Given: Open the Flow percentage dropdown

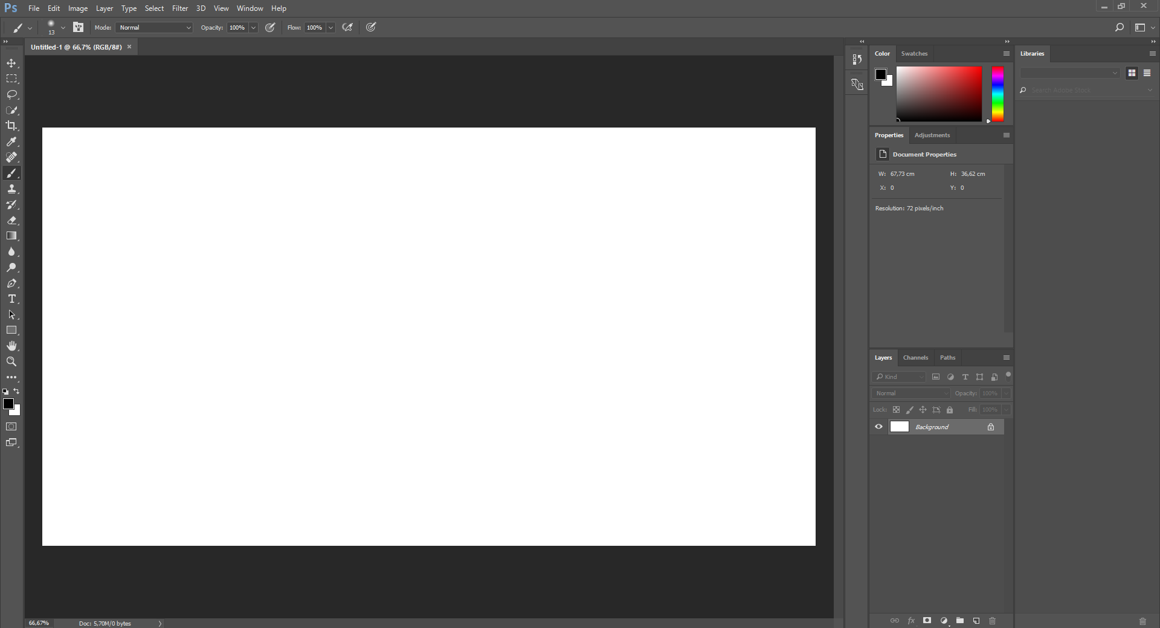Looking at the screenshot, I should tap(330, 28).
